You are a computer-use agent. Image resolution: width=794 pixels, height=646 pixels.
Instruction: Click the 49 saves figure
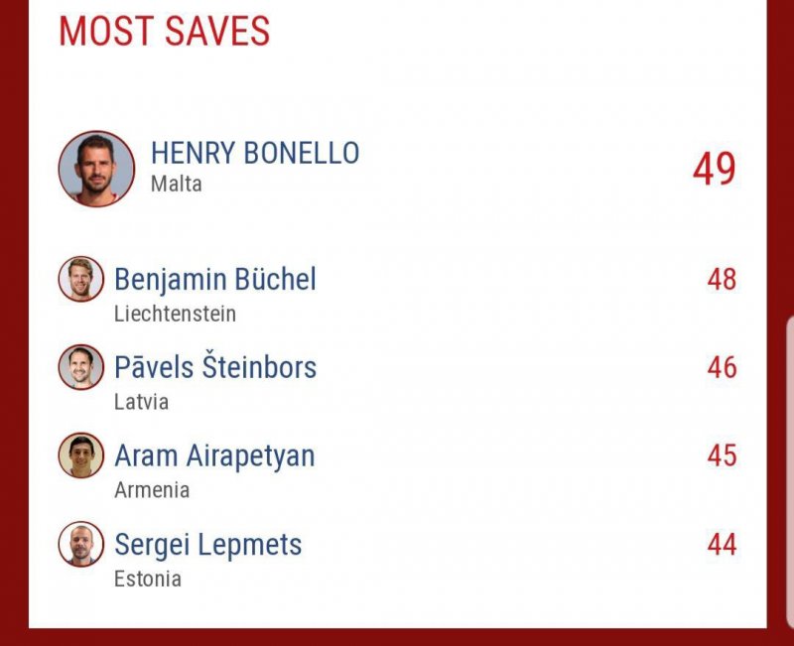pyautogui.click(x=715, y=169)
